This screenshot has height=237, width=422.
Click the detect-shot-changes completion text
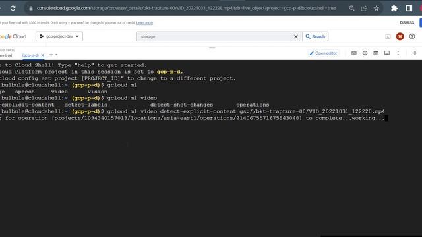182,105
